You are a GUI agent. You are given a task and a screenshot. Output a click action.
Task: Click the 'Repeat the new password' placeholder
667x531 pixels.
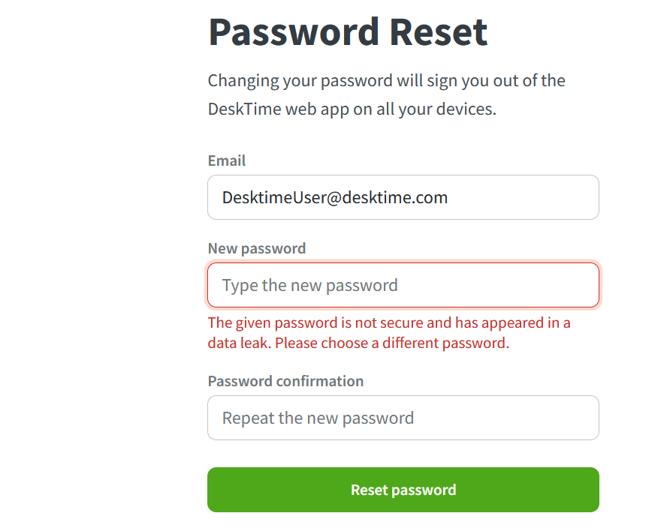click(318, 418)
